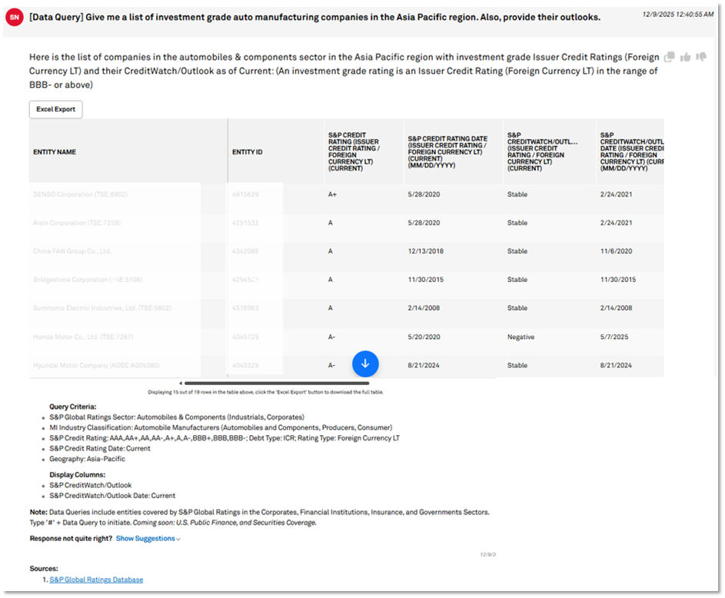Click the blue down-arrow to jump further down
The height and width of the screenshot is (598, 725).
click(x=366, y=364)
